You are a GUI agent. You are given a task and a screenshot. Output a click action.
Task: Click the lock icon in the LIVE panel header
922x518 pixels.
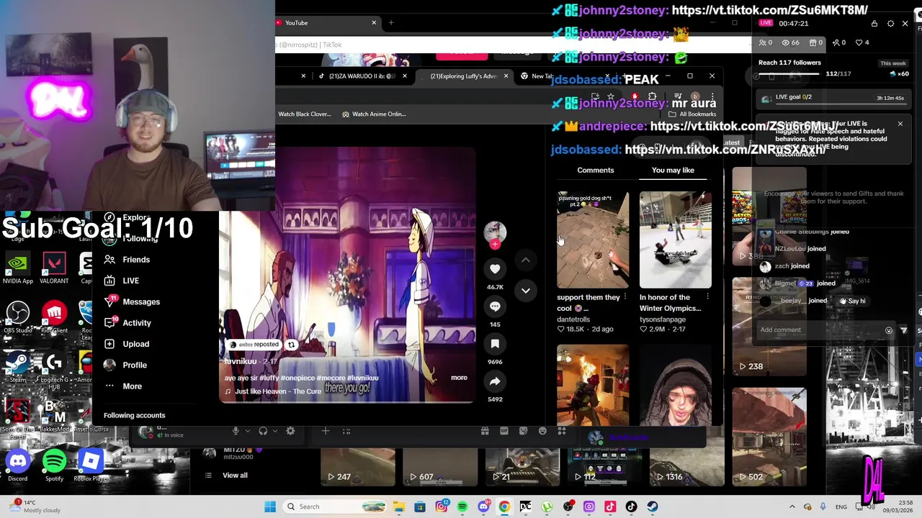(874, 24)
